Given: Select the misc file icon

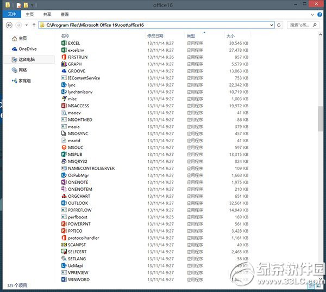Looking at the screenshot, I should point(64,99).
